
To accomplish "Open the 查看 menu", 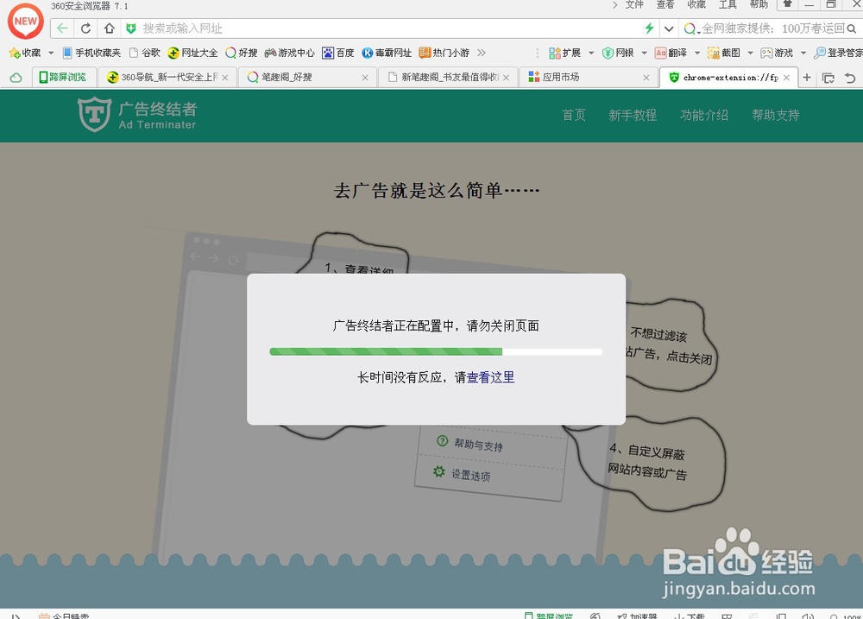I will 665,5.
